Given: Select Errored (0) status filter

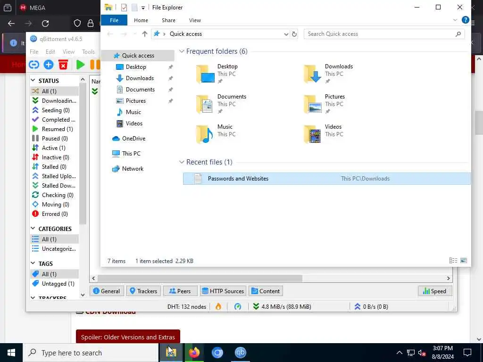Looking at the screenshot, I should tap(55, 214).
